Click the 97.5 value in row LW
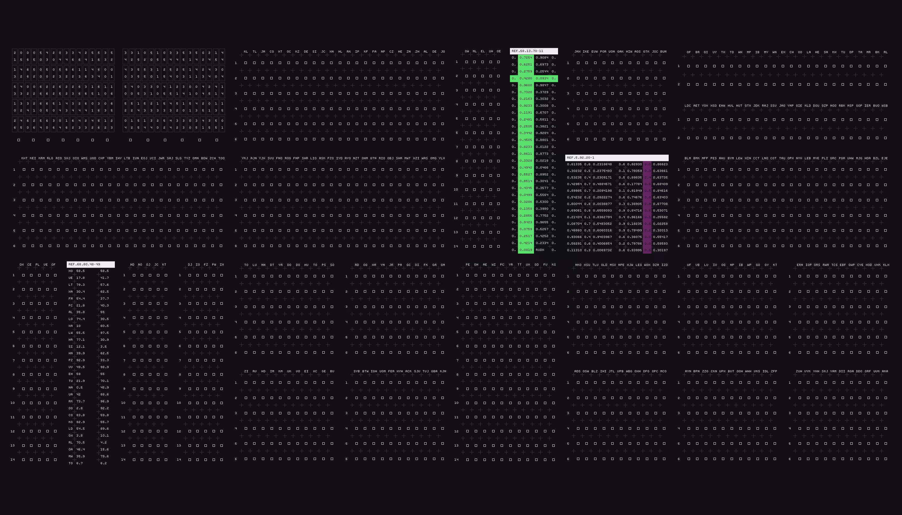This screenshot has height=515, width=902. [x=104, y=333]
